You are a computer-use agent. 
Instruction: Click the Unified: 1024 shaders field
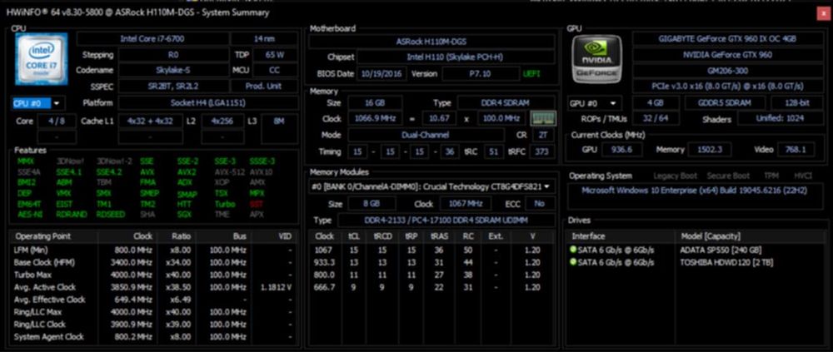click(x=780, y=119)
